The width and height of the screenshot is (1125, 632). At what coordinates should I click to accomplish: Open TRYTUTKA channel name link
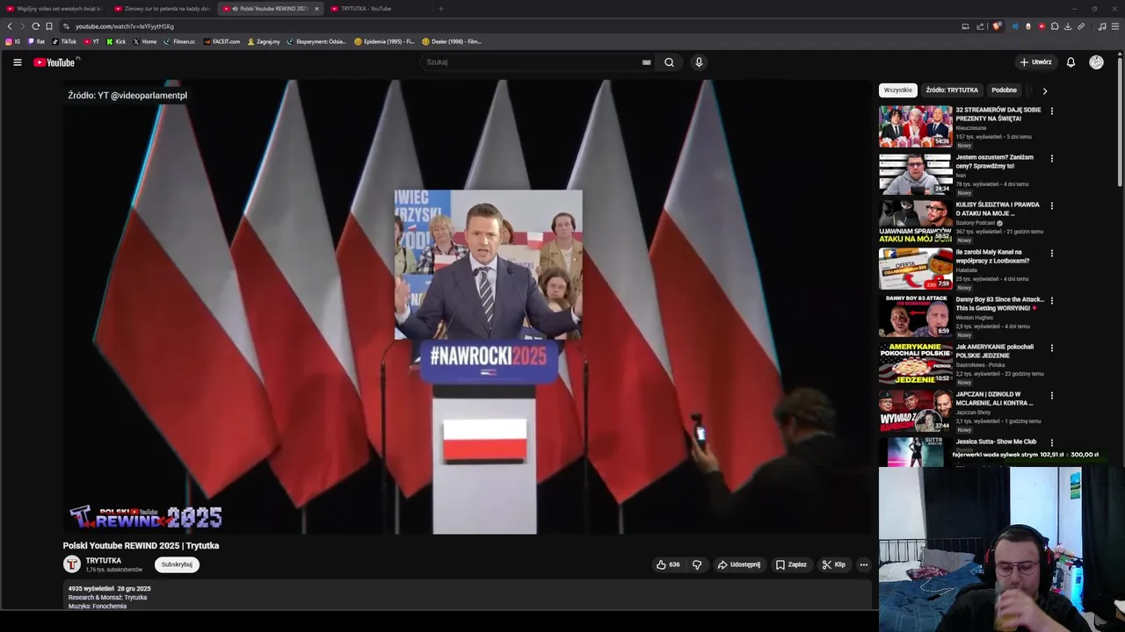point(103,561)
